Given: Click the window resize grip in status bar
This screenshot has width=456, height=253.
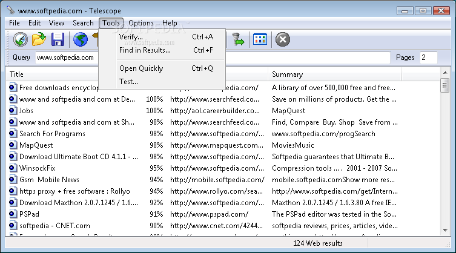Looking at the screenshot, I should coord(448,245).
